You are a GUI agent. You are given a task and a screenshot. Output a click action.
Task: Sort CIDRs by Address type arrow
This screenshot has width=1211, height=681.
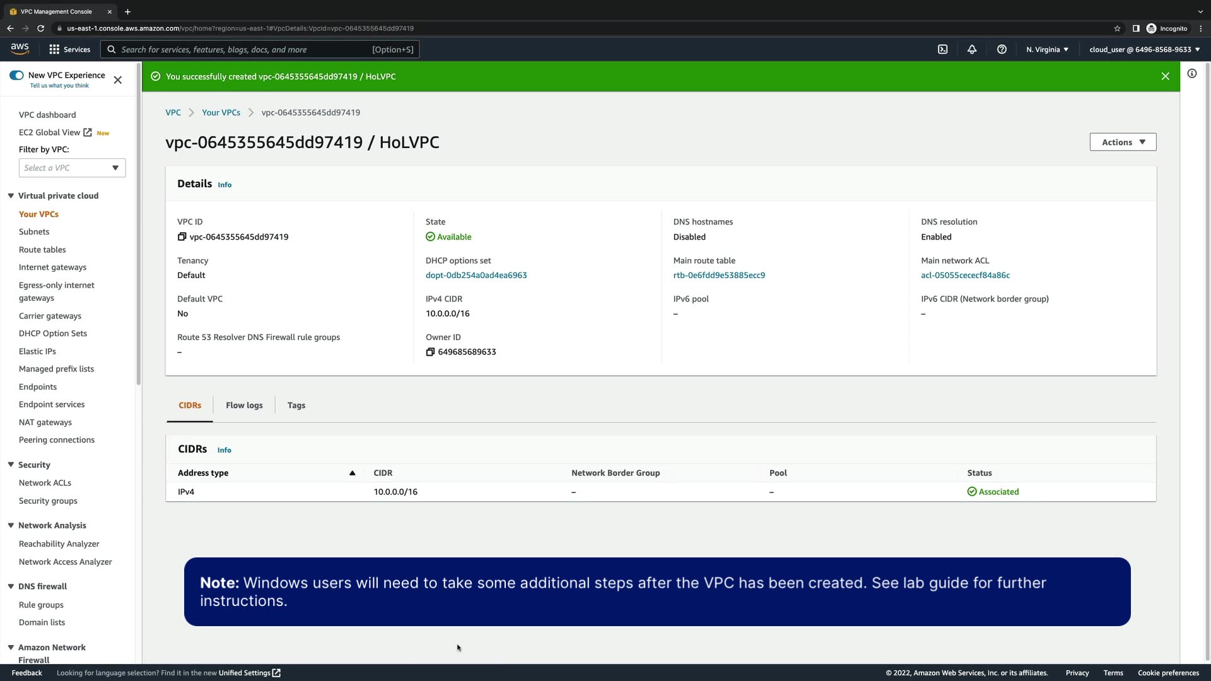(352, 473)
